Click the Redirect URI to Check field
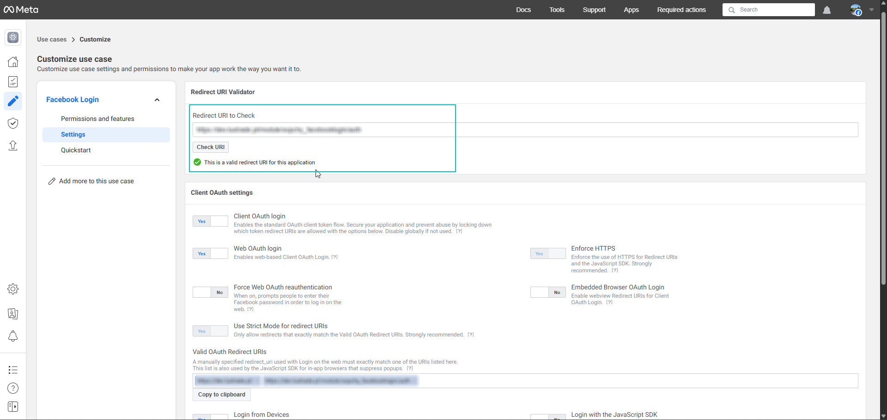The height and width of the screenshot is (420, 887). [525, 130]
